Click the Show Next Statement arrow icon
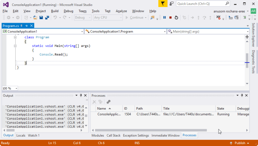The height and width of the screenshot is (146, 258). click(x=192, y=18)
